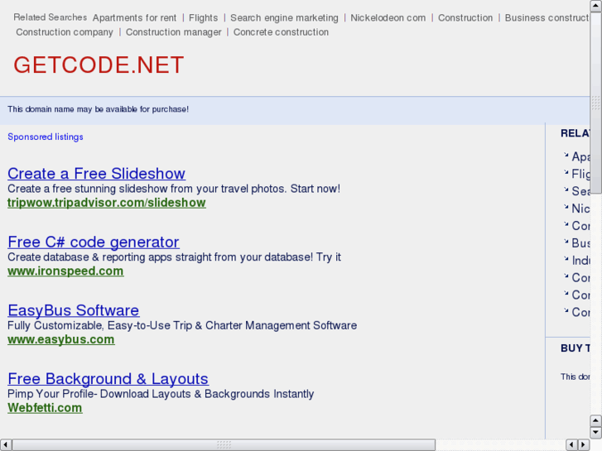Click the ironspeed database reporting apps description
Viewport: 602px width, 451px height.
click(x=174, y=257)
